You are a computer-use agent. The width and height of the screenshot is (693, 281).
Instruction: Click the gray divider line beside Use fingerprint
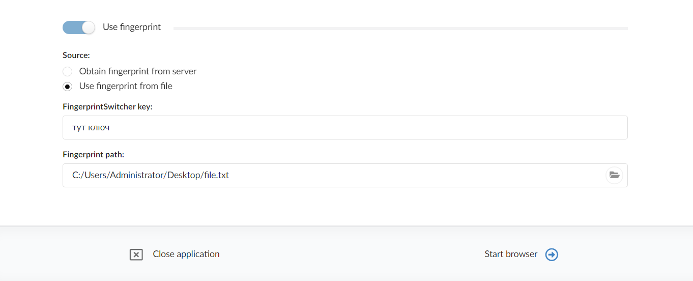(x=400, y=29)
